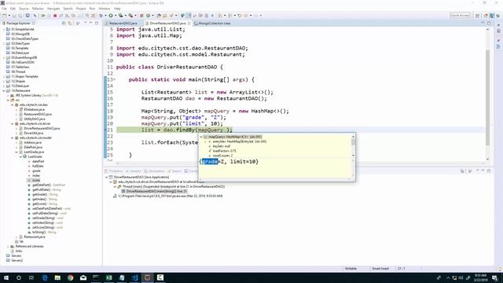503x283 pixels.
Task: Click the Step Over debug icon
Action: [73, 16]
